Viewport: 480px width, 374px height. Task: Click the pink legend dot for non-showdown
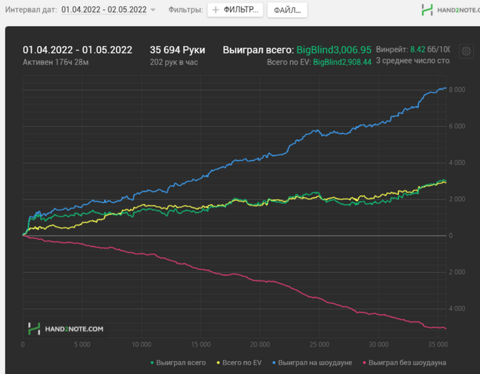click(364, 363)
